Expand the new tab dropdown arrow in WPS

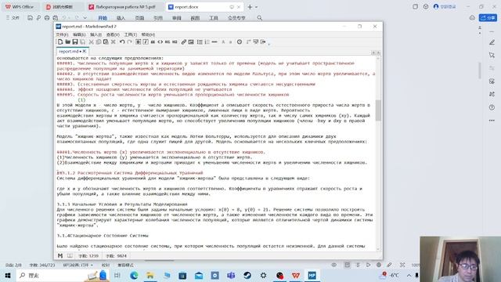tap(256, 7)
